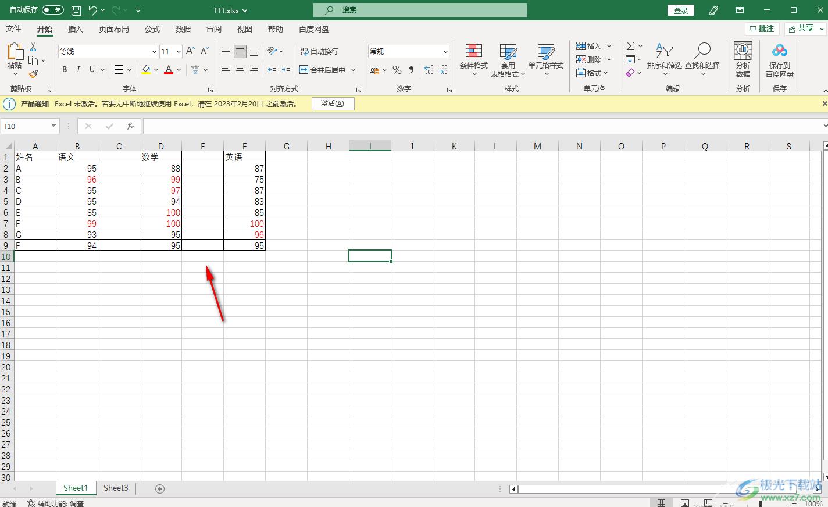The image size is (828, 507).
Task: Open Cell Styles (单元格样式)
Action: pyautogui.click(x=546, y=60)
